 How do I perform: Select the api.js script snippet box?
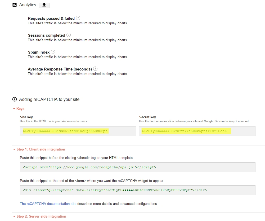tap(137, 167)
